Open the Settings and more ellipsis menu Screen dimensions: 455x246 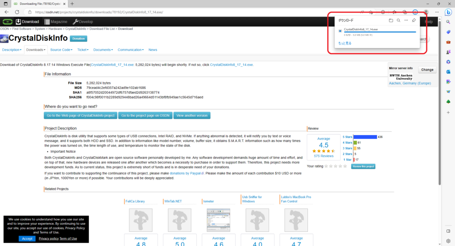437,12
